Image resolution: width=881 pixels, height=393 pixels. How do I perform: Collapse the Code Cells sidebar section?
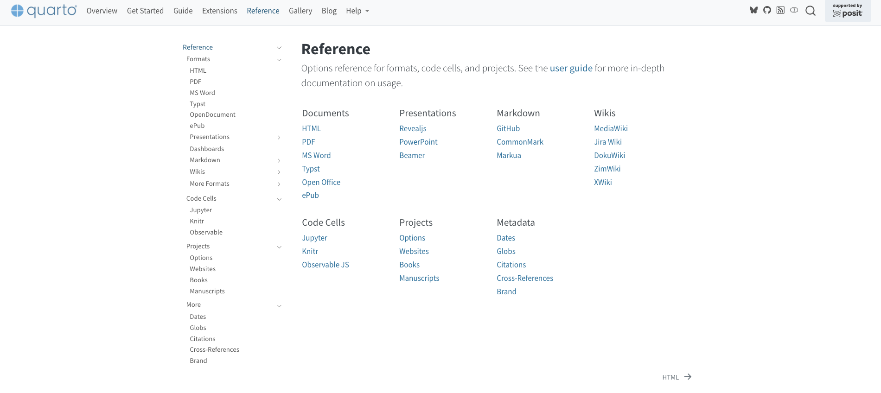(x=279, y=199)
